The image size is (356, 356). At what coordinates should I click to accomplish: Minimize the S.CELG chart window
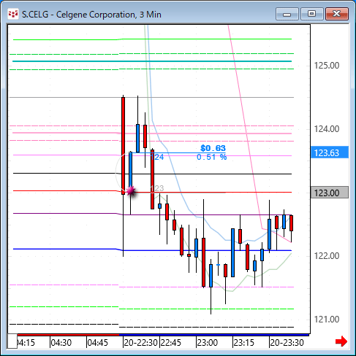287,14
